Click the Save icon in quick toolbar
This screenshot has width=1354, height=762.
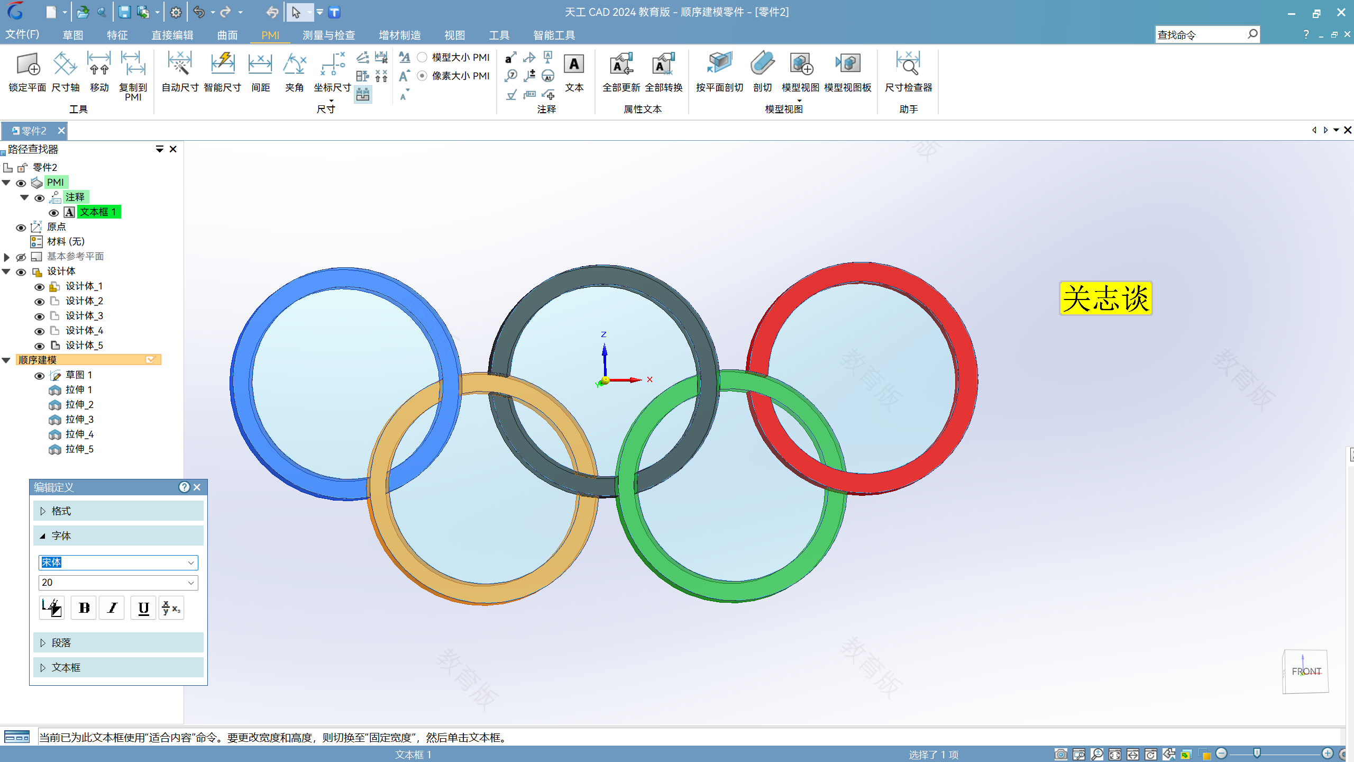124,12
